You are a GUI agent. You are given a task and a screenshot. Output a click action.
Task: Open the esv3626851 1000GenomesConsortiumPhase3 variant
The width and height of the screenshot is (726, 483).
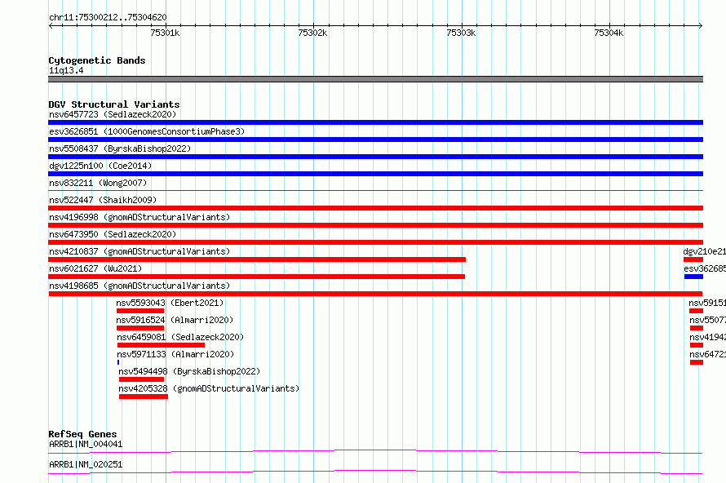[x=147, y=131]
